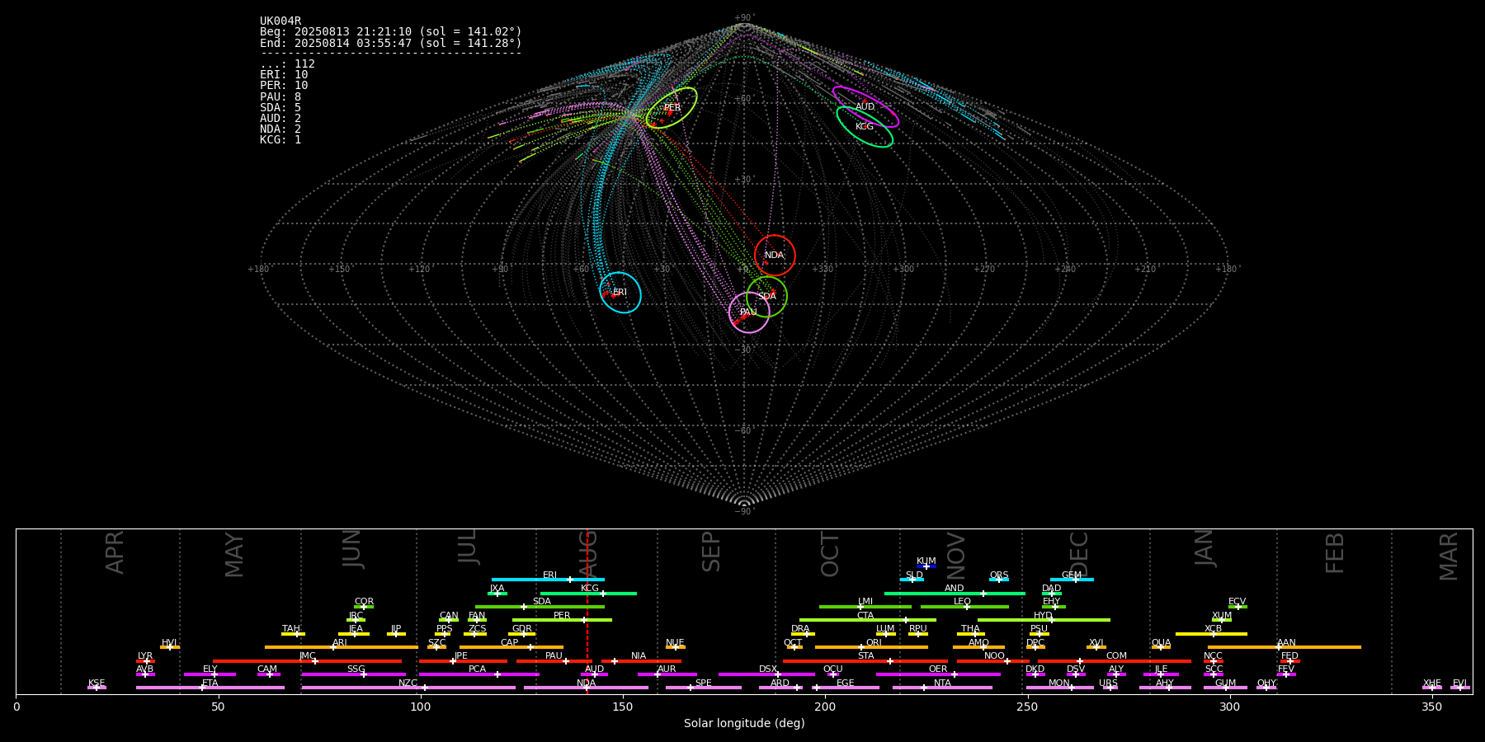The image size is (1485, 742).
Task: Click the orange ARI shower bar in timeline
Action: [x=341, y=647]
